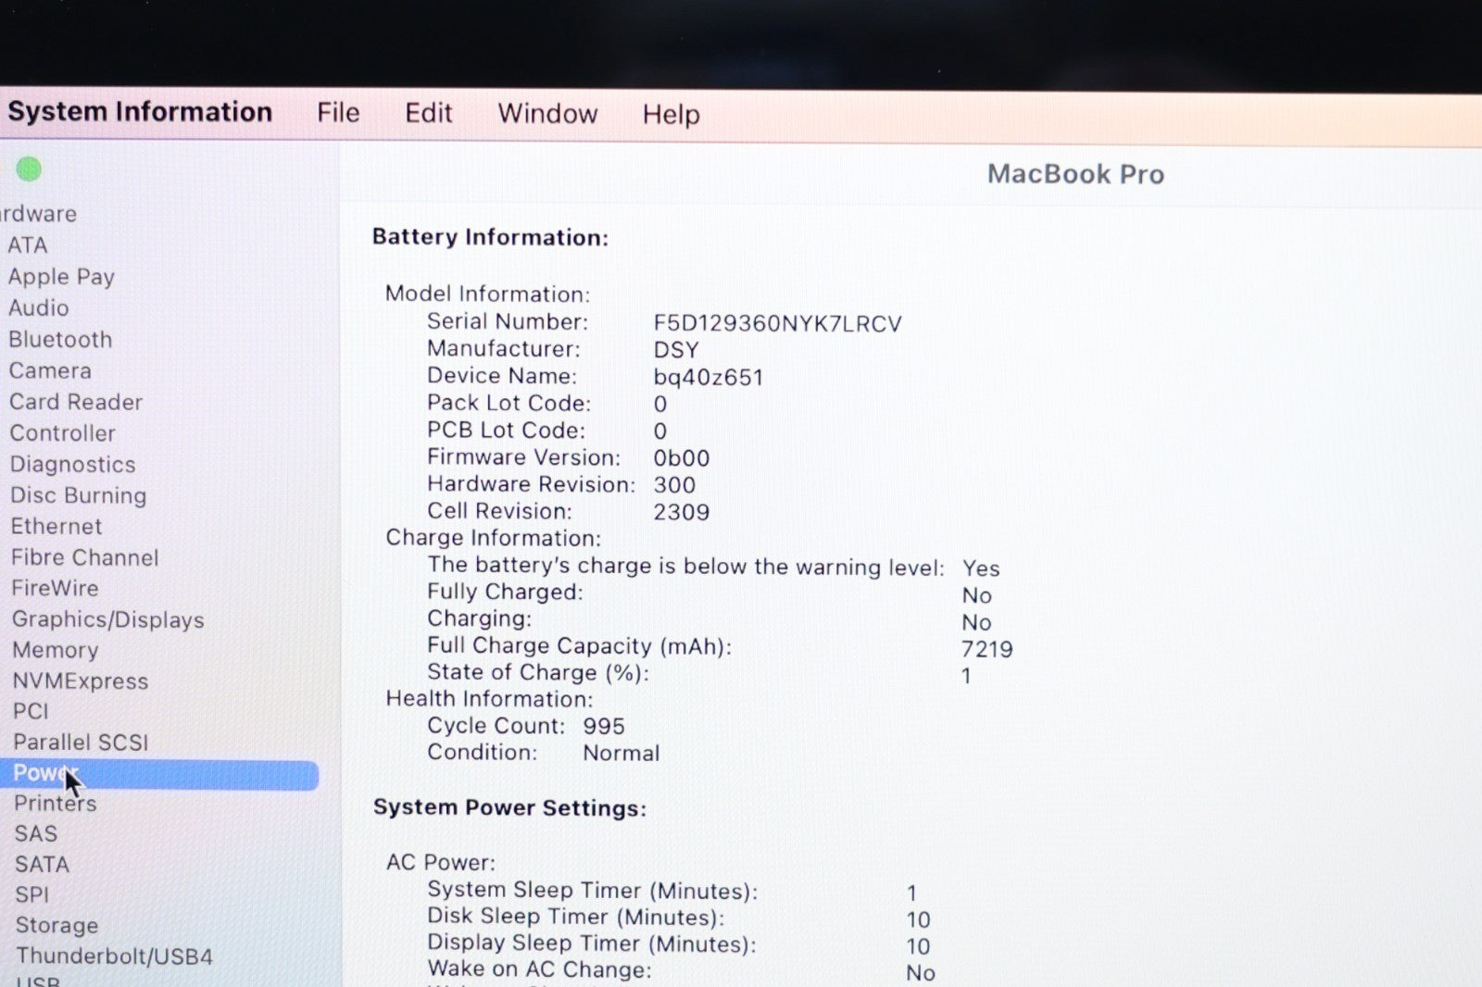The height and width of the screenshot is (987, 1482).
Task: Click System Sleep Timer (Minutes) label
Action: 593,891
